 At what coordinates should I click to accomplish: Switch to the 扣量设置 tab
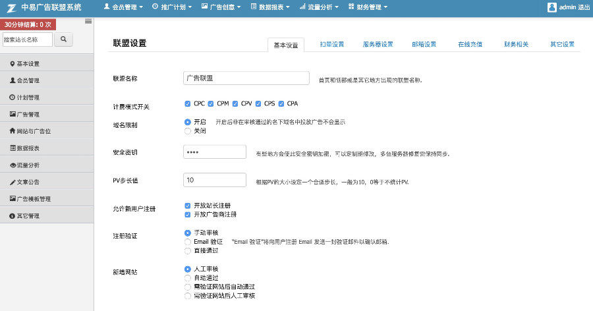(331, 44)
